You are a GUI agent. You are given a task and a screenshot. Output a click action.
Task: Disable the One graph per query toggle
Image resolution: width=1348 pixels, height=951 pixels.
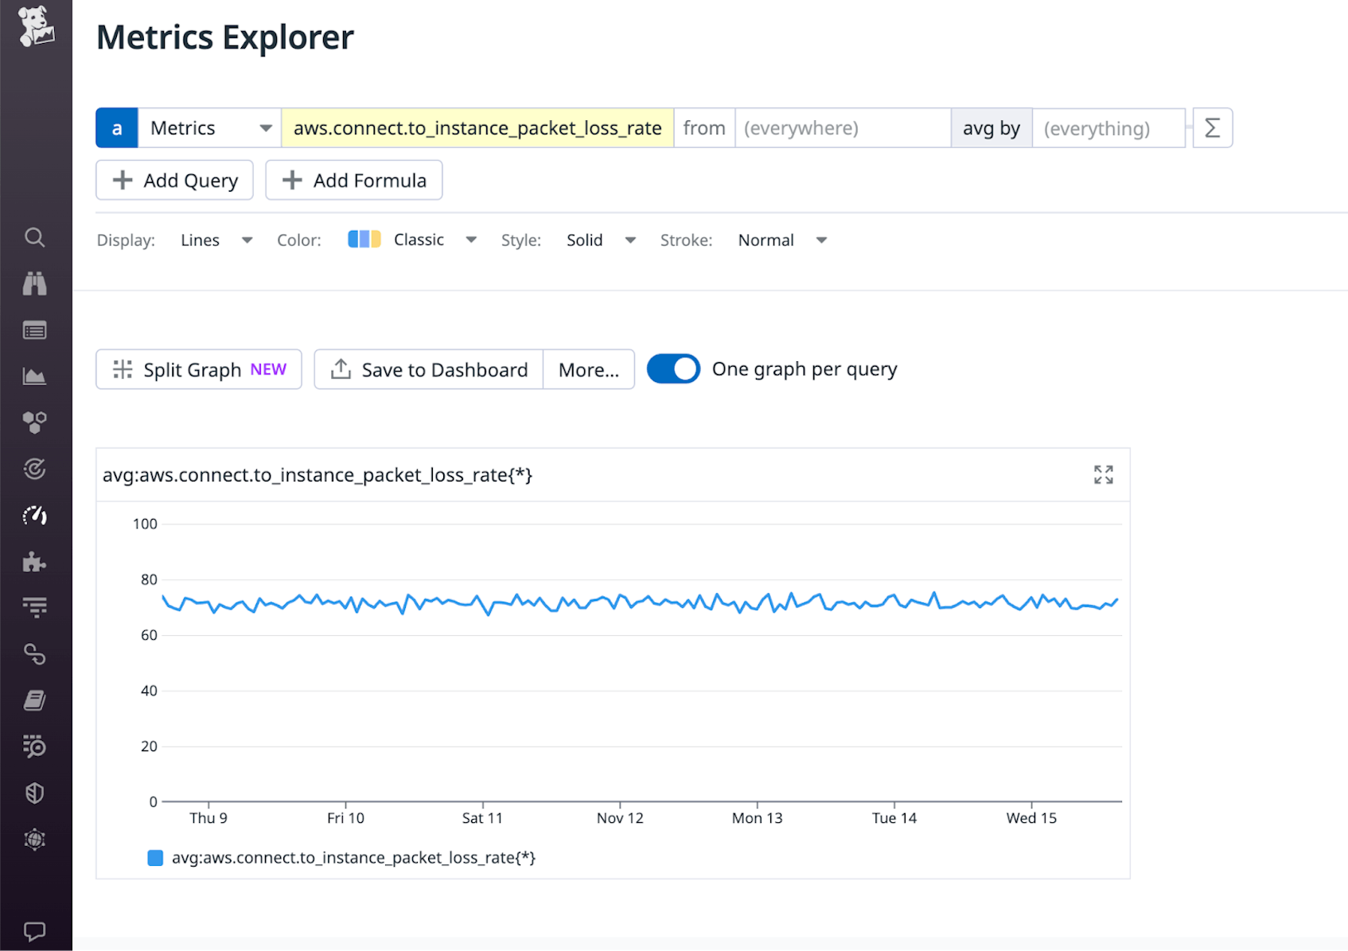[x=672, y=368]
